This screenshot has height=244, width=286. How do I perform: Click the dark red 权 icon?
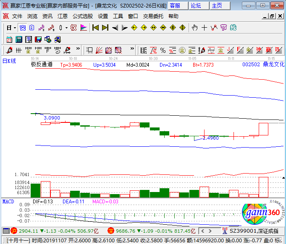point(73,28)
